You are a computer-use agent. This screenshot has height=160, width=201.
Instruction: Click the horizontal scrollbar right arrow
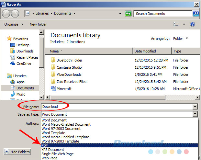197,97
